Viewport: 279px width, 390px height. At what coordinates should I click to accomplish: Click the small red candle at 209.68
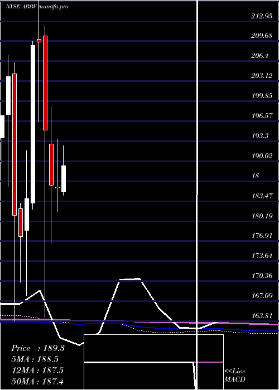[39, 41]
